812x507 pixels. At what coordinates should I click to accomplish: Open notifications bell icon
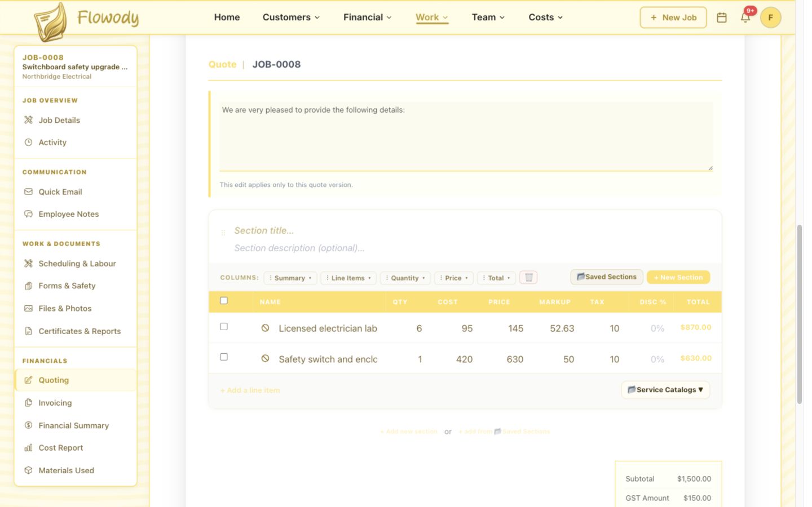(x=745, y=17)
